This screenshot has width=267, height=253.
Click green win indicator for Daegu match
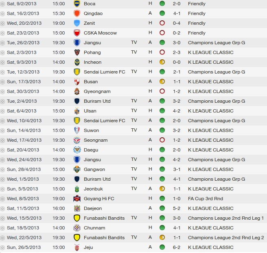coord(162,150)
